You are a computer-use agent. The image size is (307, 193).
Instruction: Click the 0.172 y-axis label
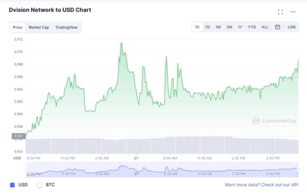[18, 39]
